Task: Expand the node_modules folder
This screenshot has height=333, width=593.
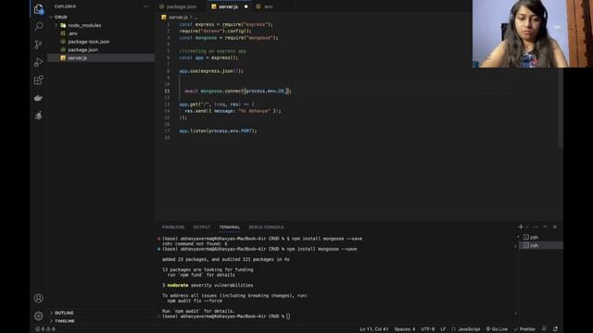Action: point(101,25)
